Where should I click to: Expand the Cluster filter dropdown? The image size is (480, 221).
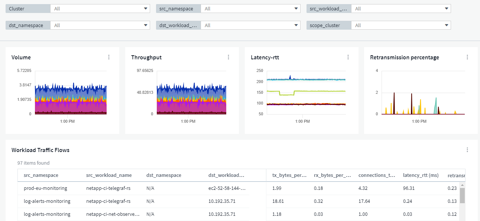(100, 9)
